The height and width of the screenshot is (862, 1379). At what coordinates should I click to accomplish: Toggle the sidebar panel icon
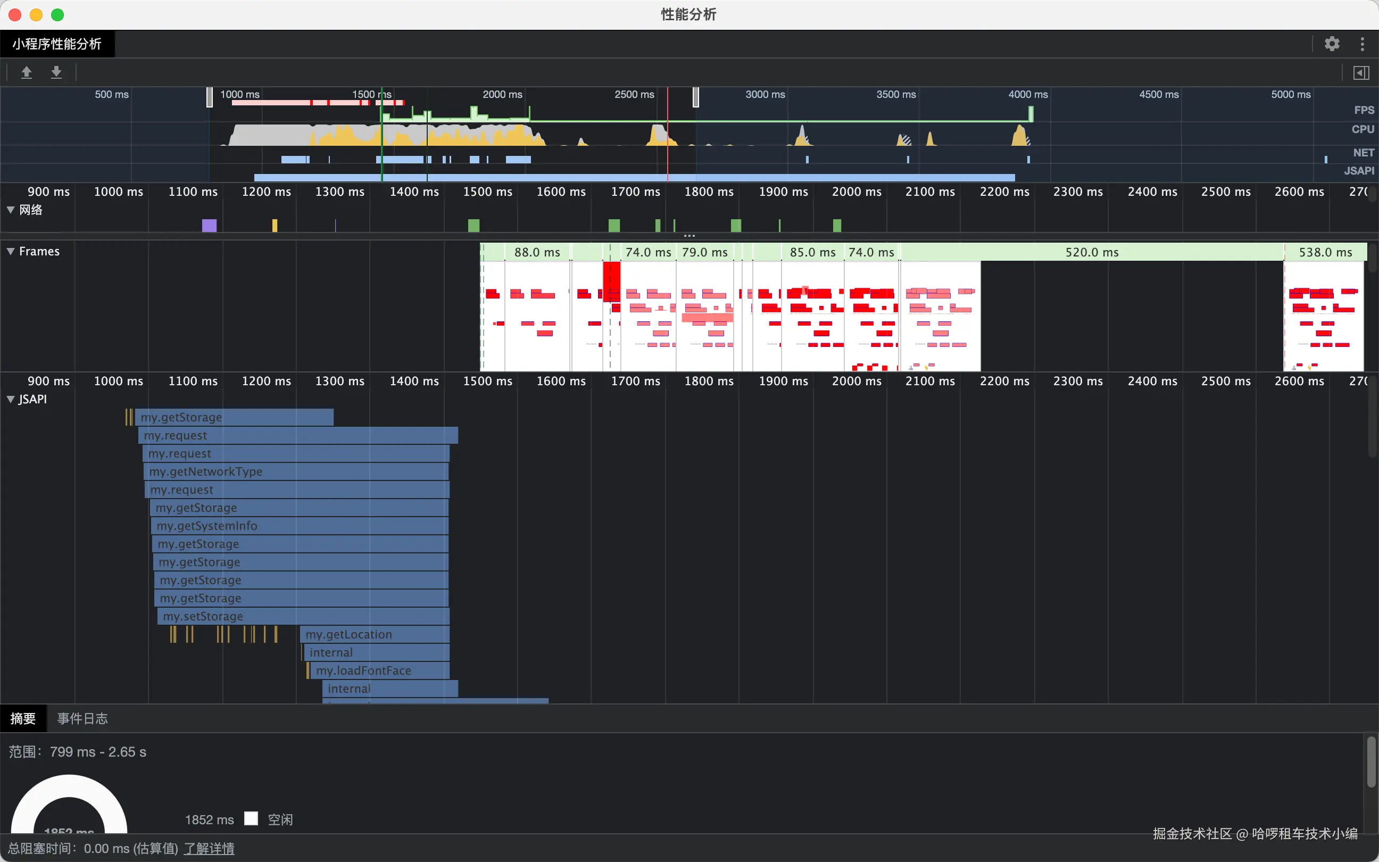(1361, 72)
